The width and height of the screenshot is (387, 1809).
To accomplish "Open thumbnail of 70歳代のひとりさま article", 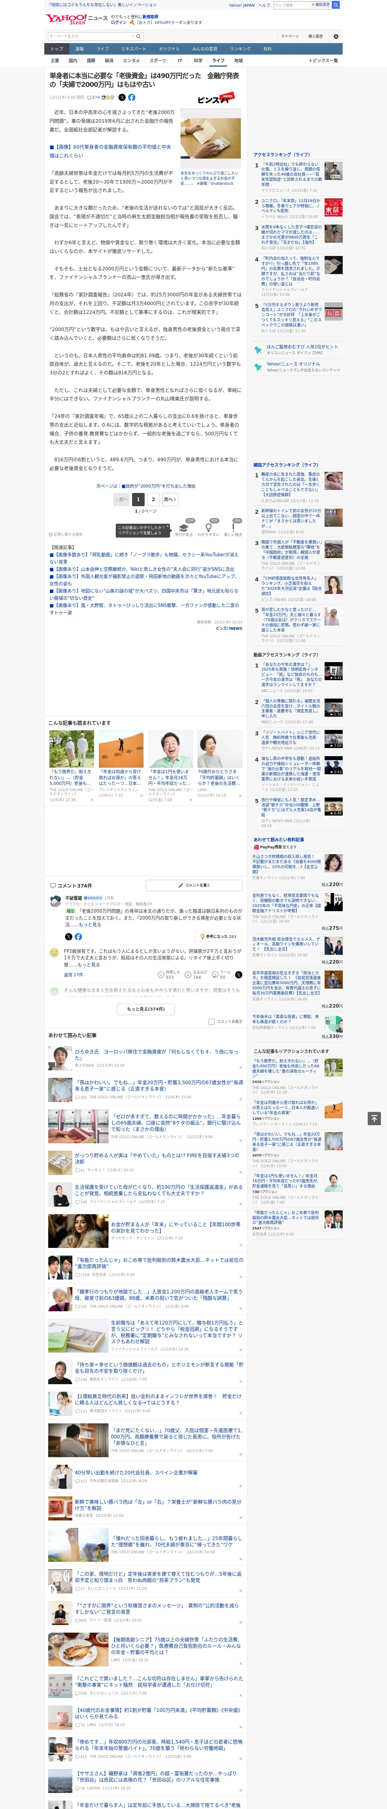I will click(x=220, y=749).
